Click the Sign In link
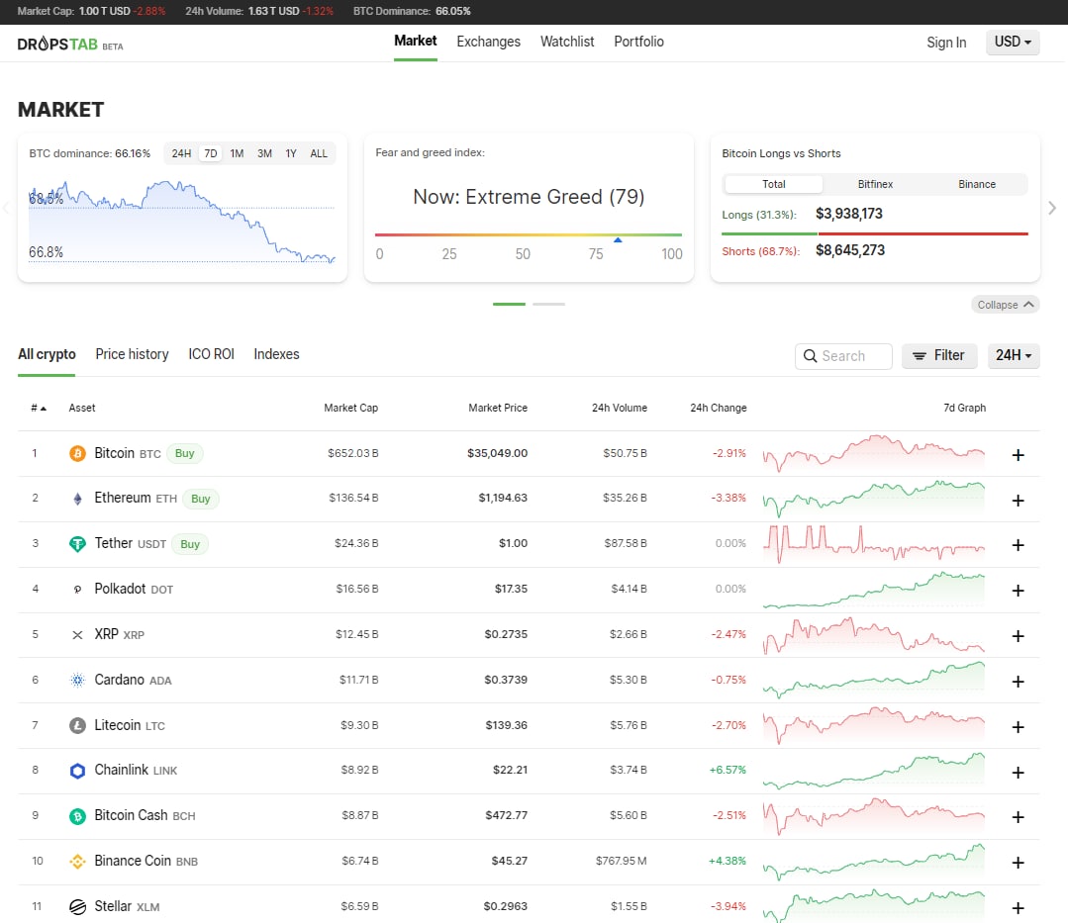Image resolution: width=1068 pixels, height=923 pixels. [946, 43]
